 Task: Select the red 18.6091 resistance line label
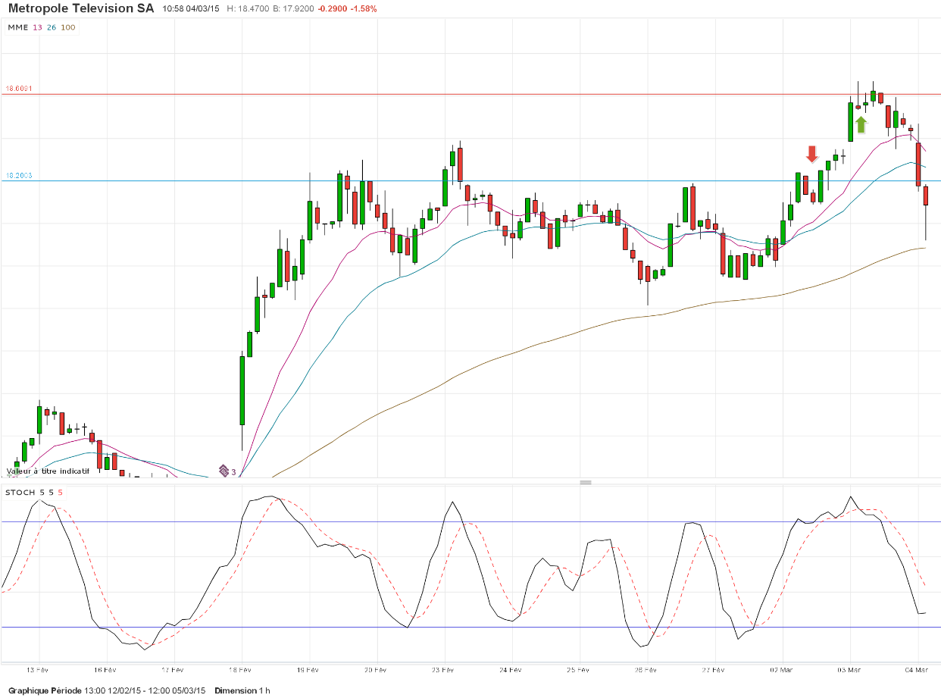pyautogui.click(x=18, y=89)
